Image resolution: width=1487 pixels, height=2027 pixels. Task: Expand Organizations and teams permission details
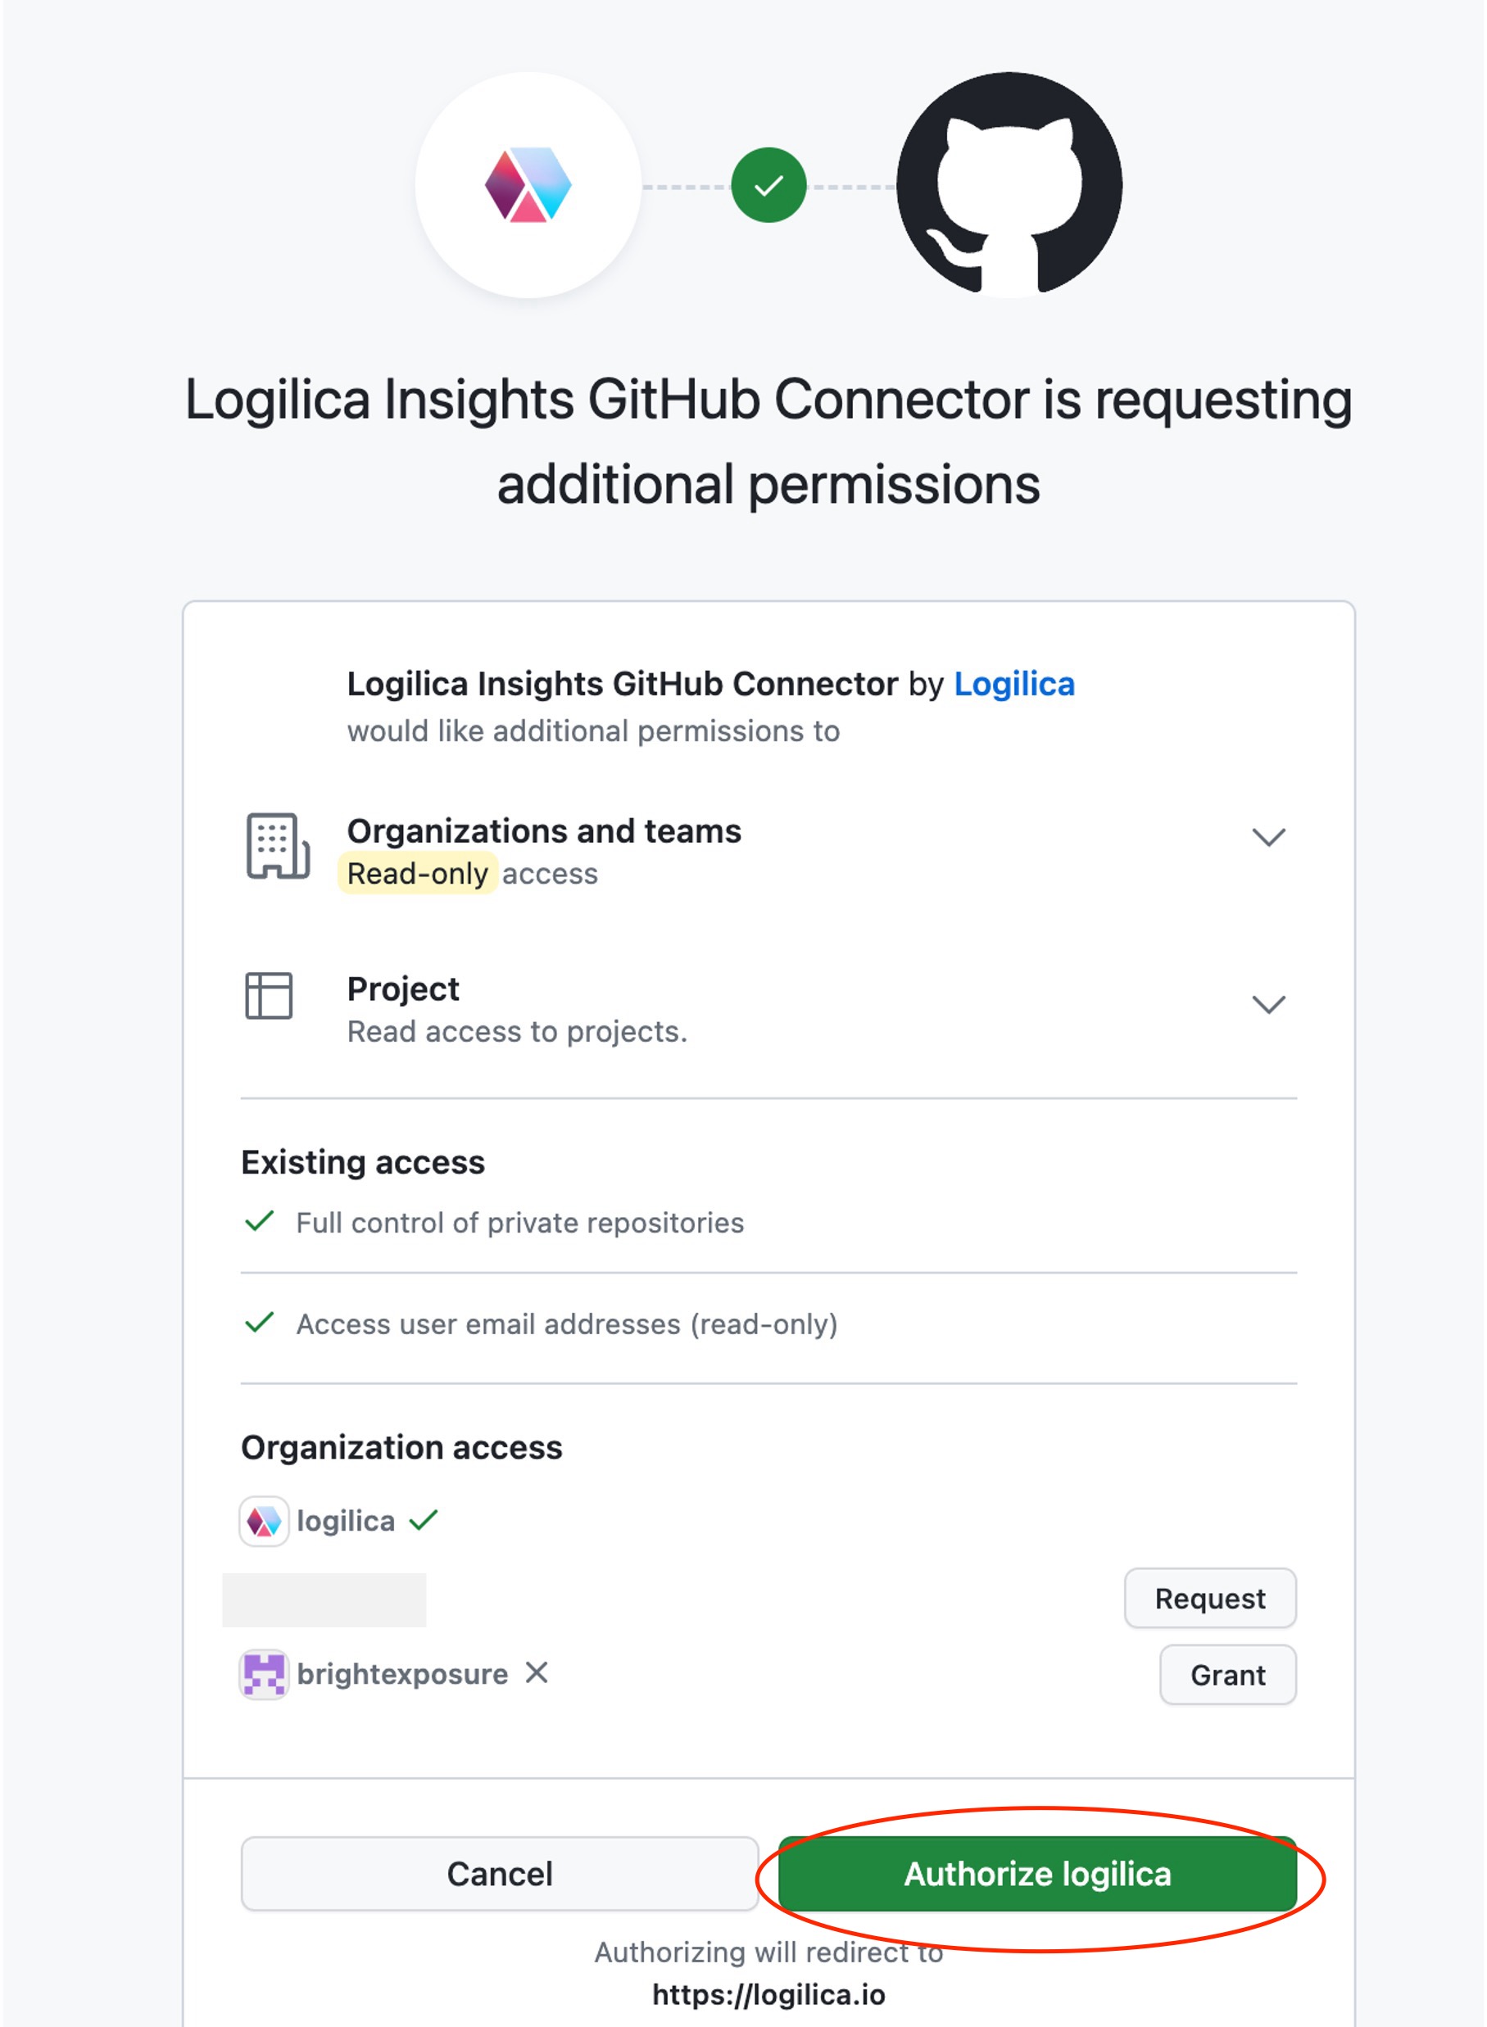1267,838
